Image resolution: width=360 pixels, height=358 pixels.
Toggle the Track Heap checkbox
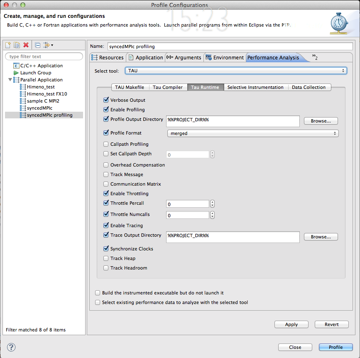click(x=106, y=258)
